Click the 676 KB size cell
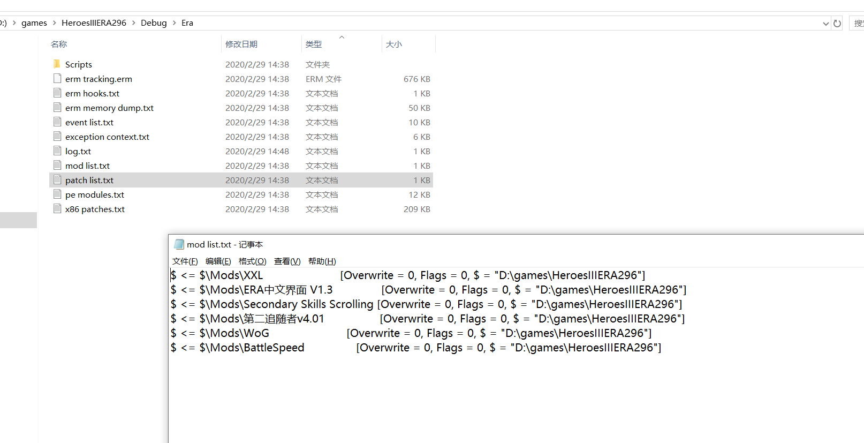This screenshot has width=864, height=443. tap(417, 79)
